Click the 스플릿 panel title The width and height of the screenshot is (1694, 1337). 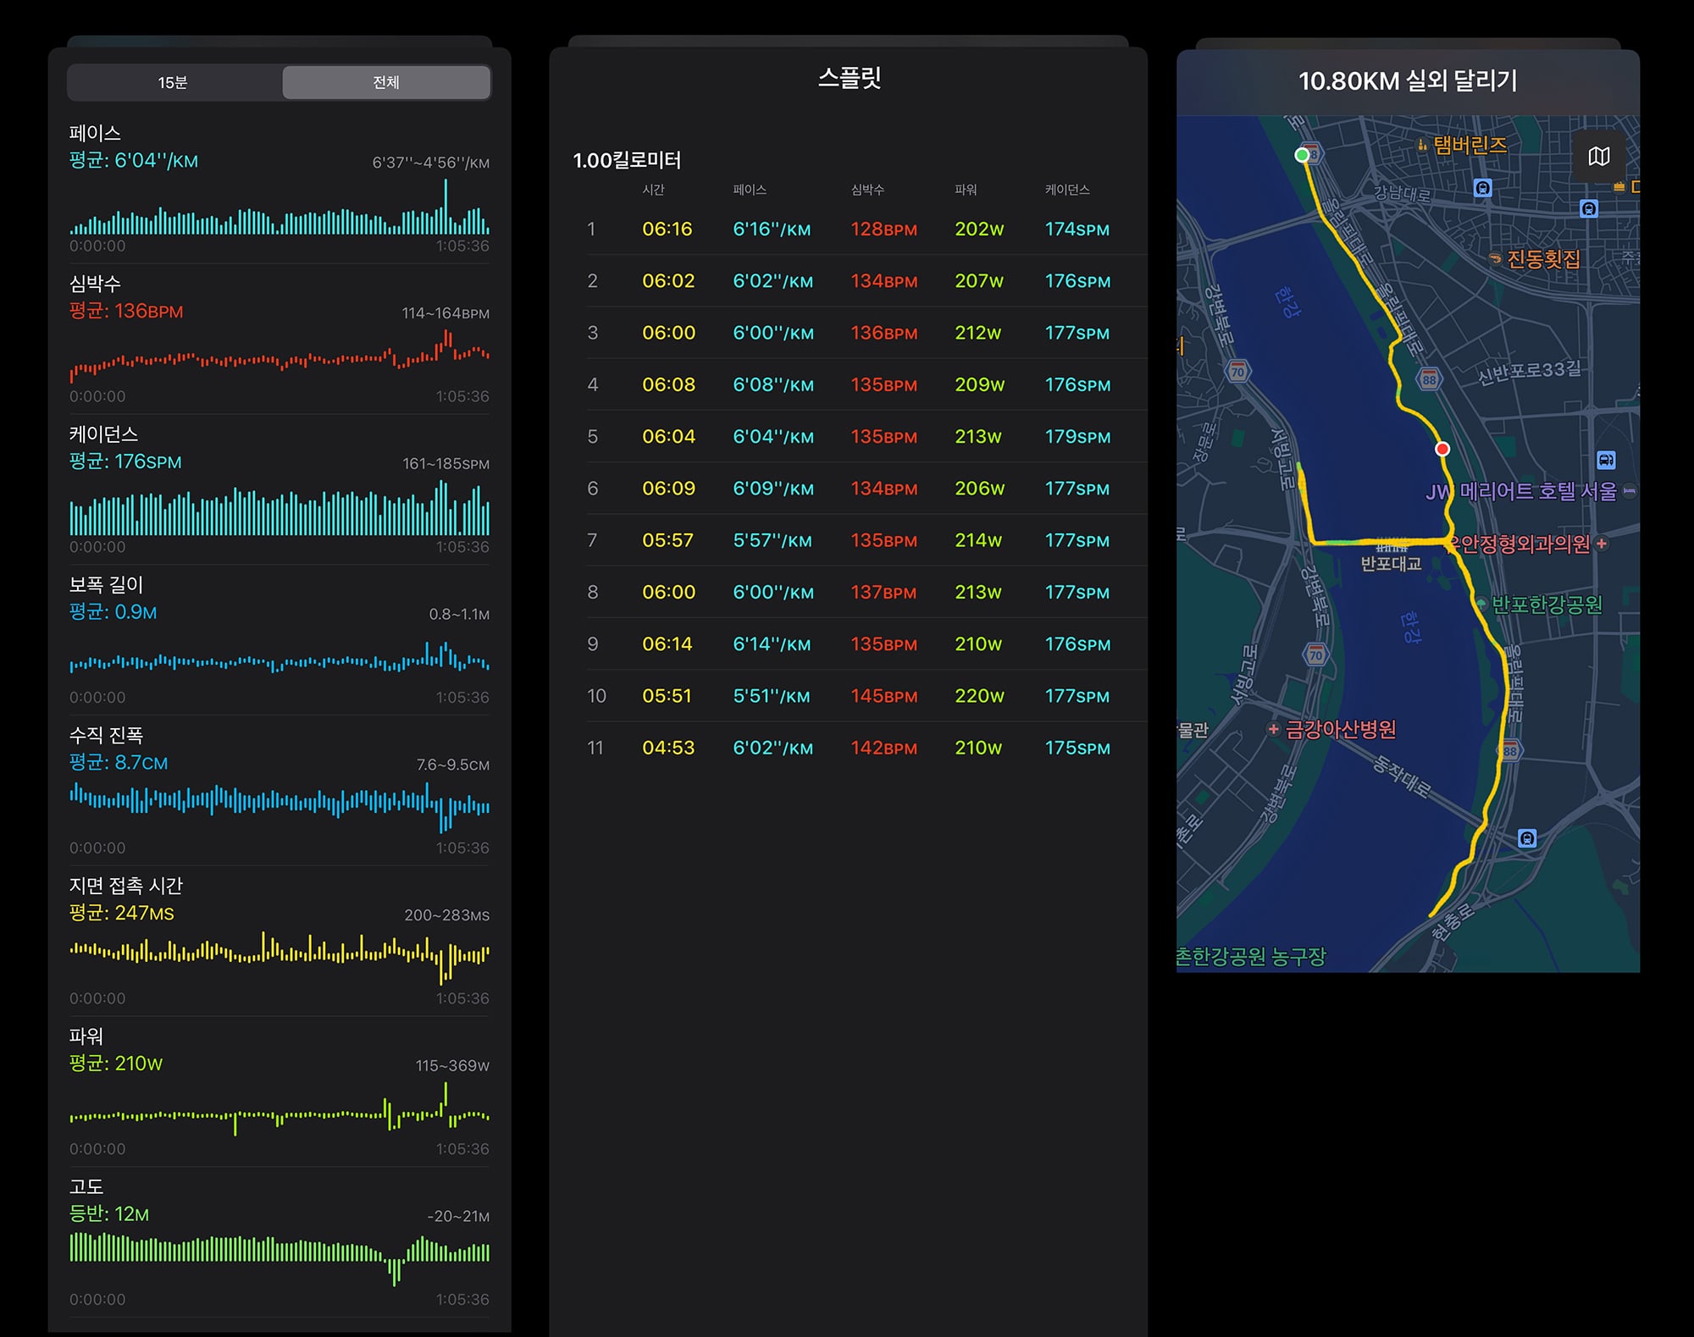click(850, 78)
